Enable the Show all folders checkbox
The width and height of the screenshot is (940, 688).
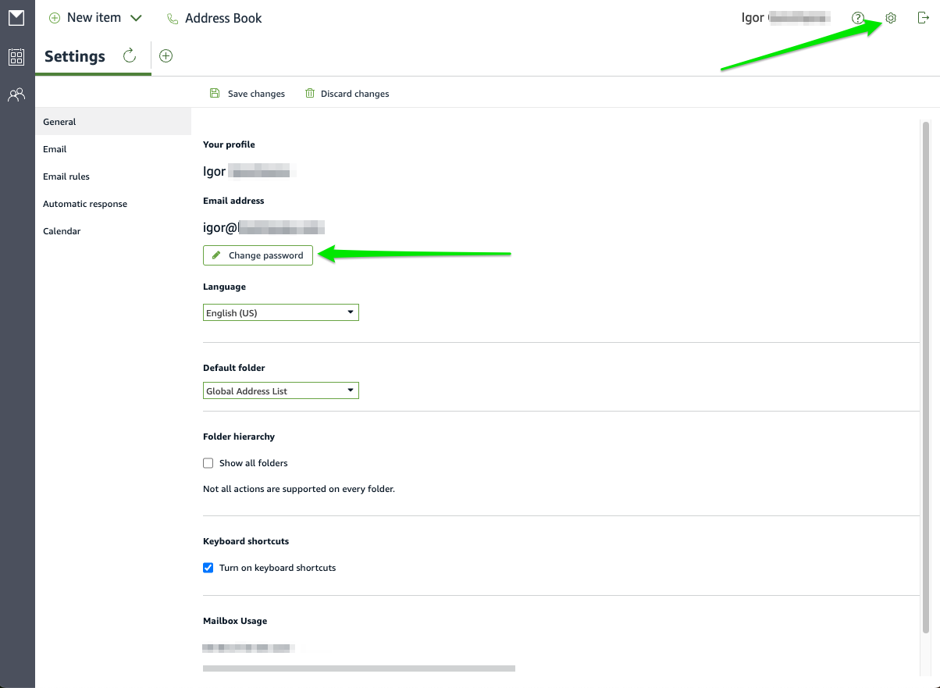208,463
